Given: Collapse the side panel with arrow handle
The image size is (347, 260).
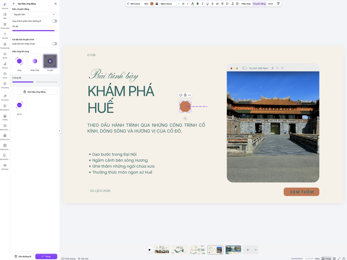Looking at the screenshot, I should click(59, 131).
